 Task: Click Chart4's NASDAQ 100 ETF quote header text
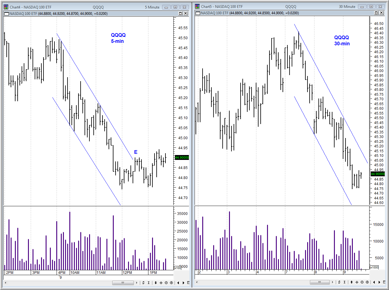pos(58,13)
